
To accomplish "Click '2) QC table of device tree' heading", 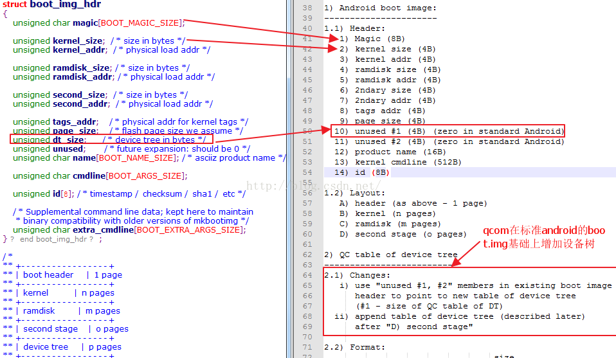I will tap(391, 255).
